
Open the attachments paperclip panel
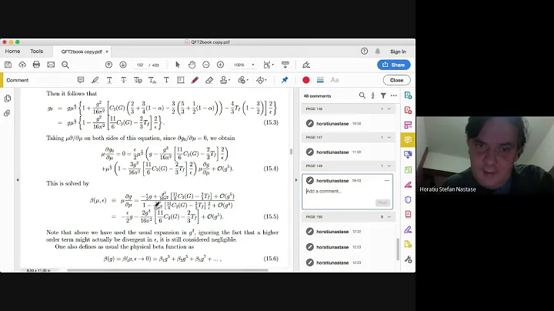tap(7, 113)
